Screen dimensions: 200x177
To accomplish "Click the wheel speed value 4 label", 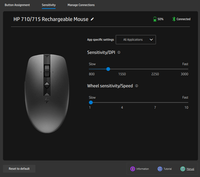I will 122,108.
